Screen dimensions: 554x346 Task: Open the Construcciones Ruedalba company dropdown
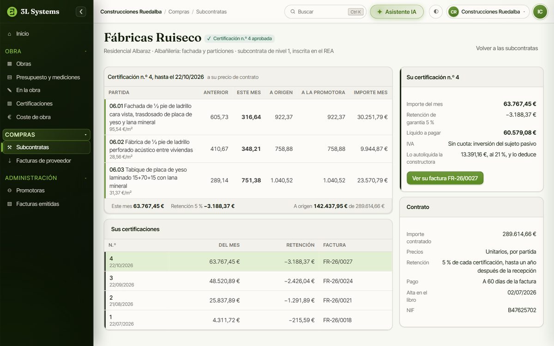tap(488, 12)
